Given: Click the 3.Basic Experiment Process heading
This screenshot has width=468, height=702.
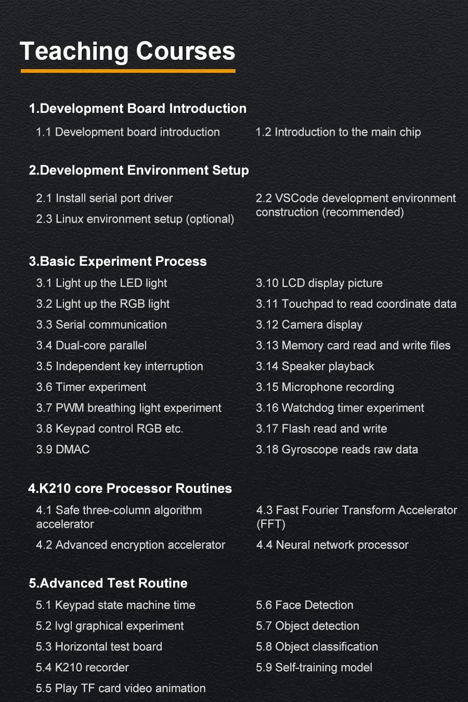Looking at the screenshot, I should [118, 261].
